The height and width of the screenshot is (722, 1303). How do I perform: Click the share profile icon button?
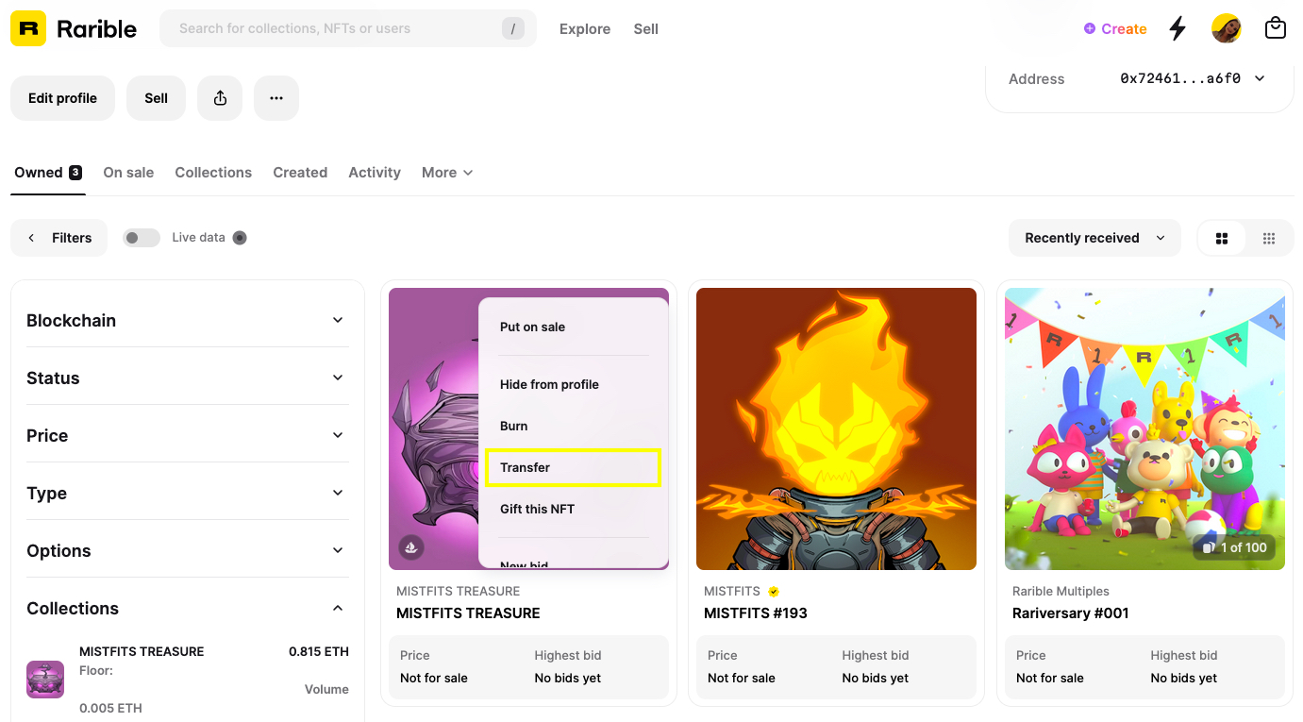click(220, 98)
